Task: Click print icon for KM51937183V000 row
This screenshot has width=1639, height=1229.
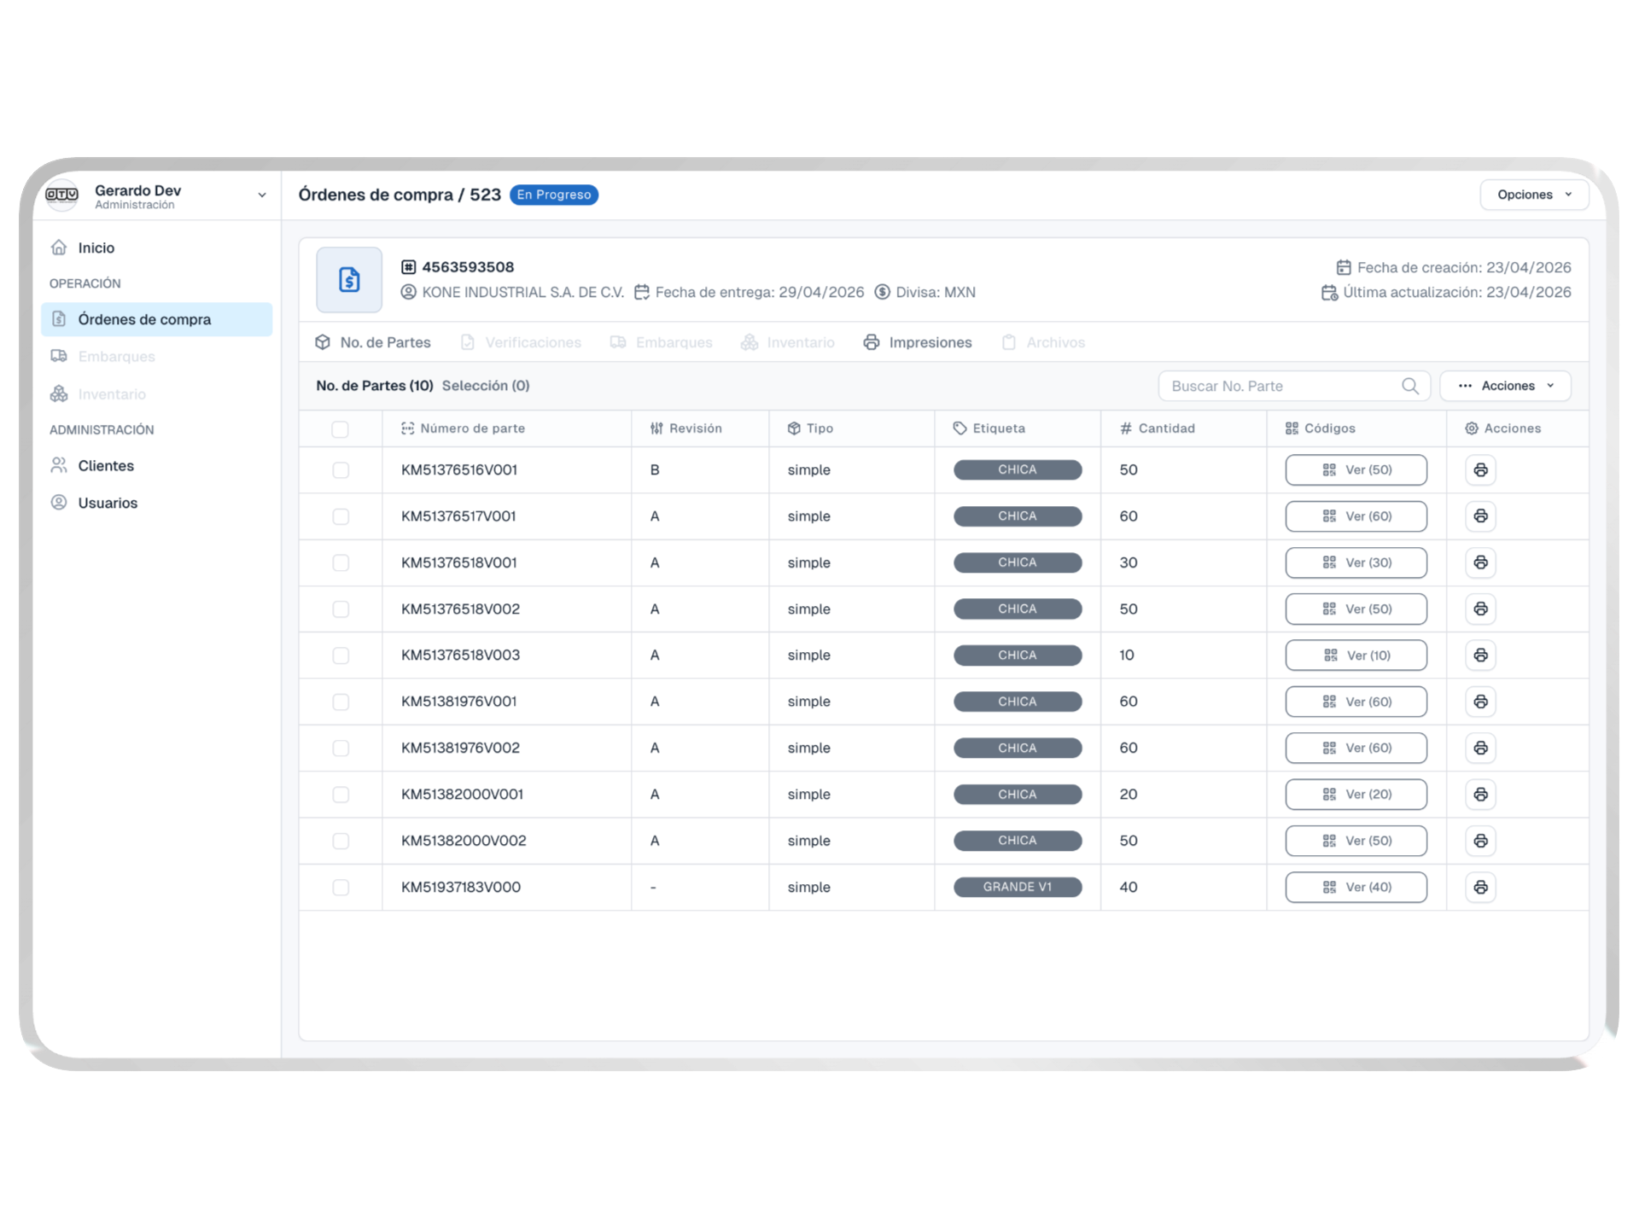Action: click(1480, 888)
